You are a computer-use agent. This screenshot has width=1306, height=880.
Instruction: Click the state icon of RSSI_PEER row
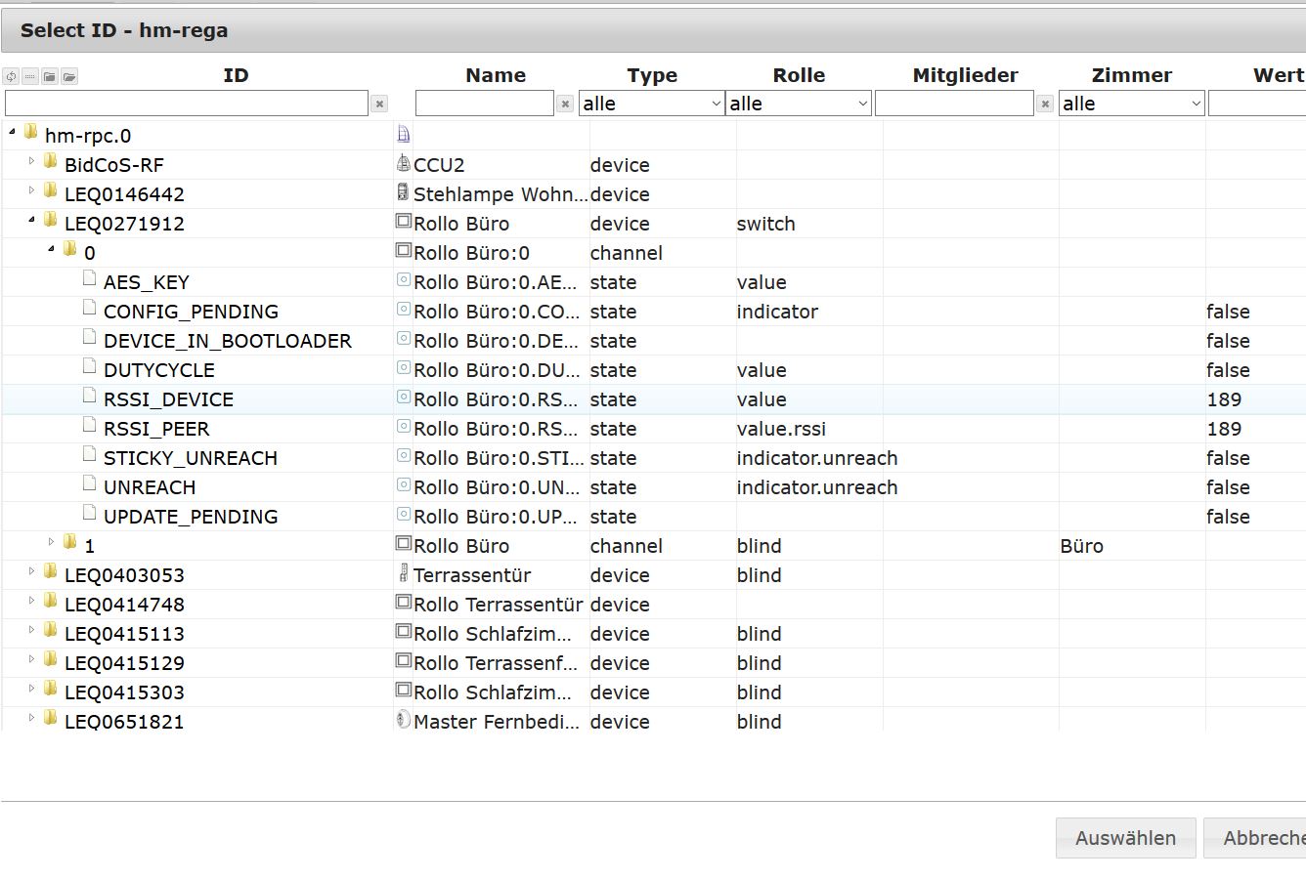coord(403,427)
